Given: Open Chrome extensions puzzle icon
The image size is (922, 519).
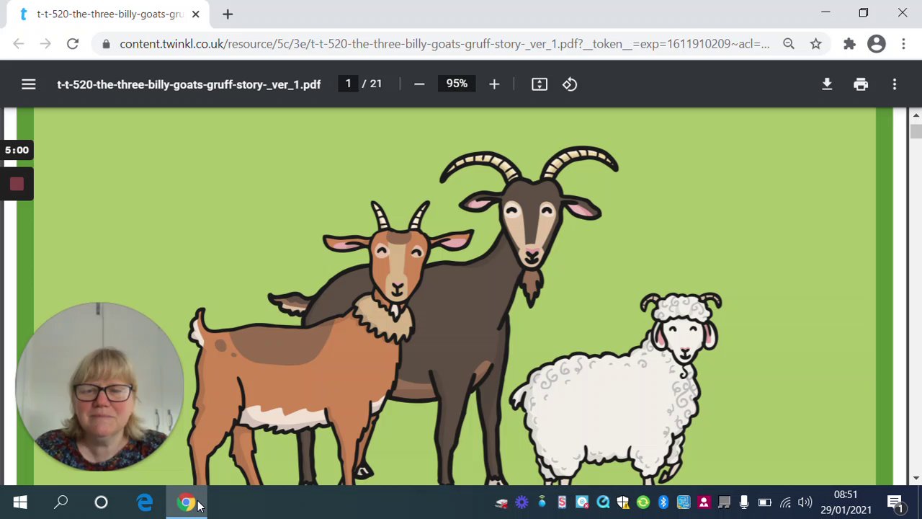Looking at the screenshot, I should pyautogui.click(x=849, y=44).
